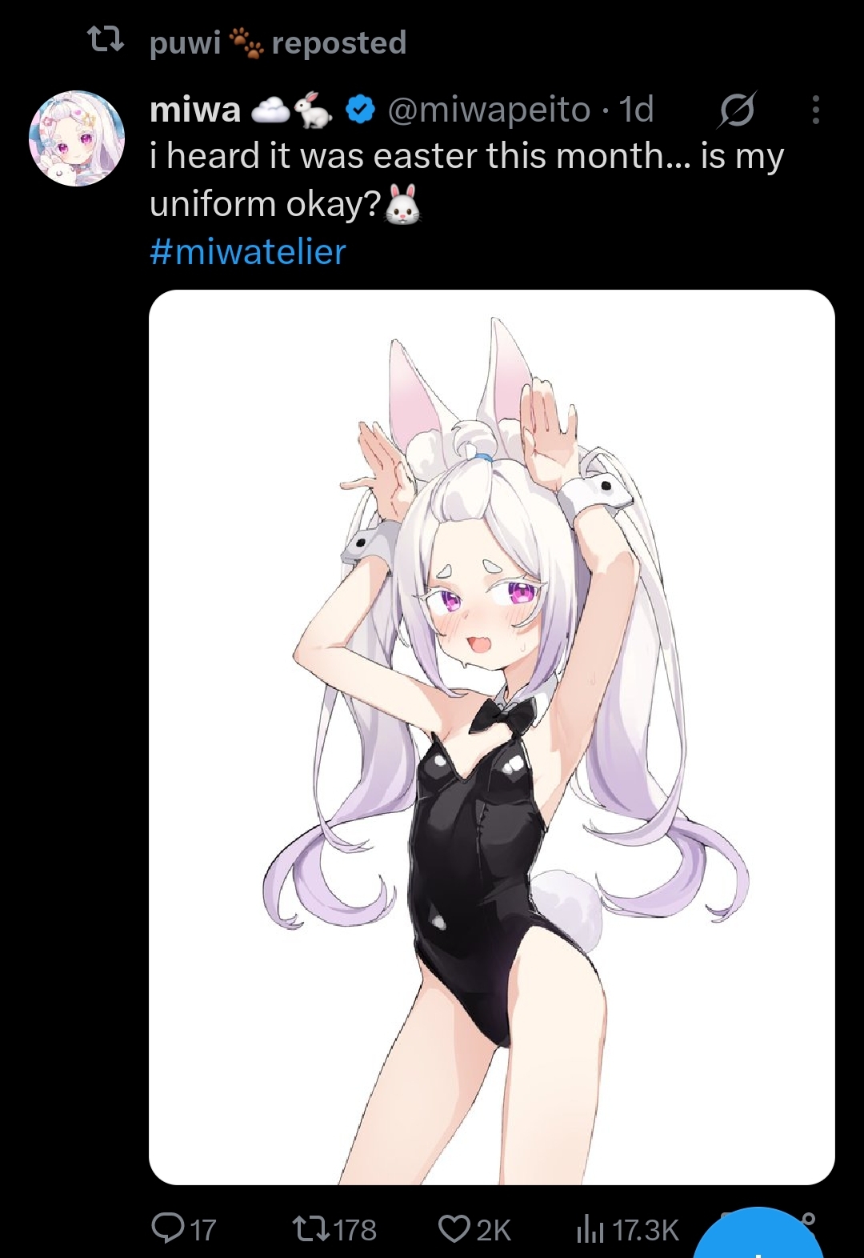View post analytics via the bar chart icon
This screenshot has width=864, height=1258.
[x=590, y=1229]
